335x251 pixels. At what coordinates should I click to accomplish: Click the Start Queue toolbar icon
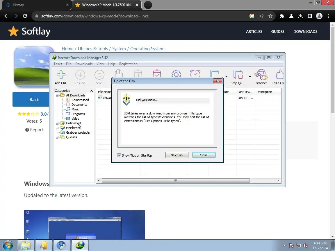[x=215, y=73]
